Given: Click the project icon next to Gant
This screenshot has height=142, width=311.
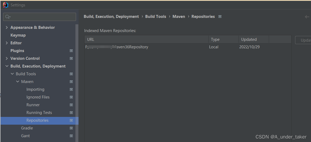Looking at the screenshot, I should pos(71,136).
